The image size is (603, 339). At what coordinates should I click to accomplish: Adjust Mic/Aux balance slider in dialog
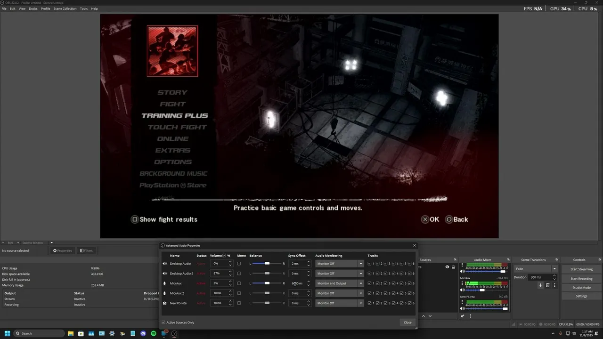click(x=267, y=283)
